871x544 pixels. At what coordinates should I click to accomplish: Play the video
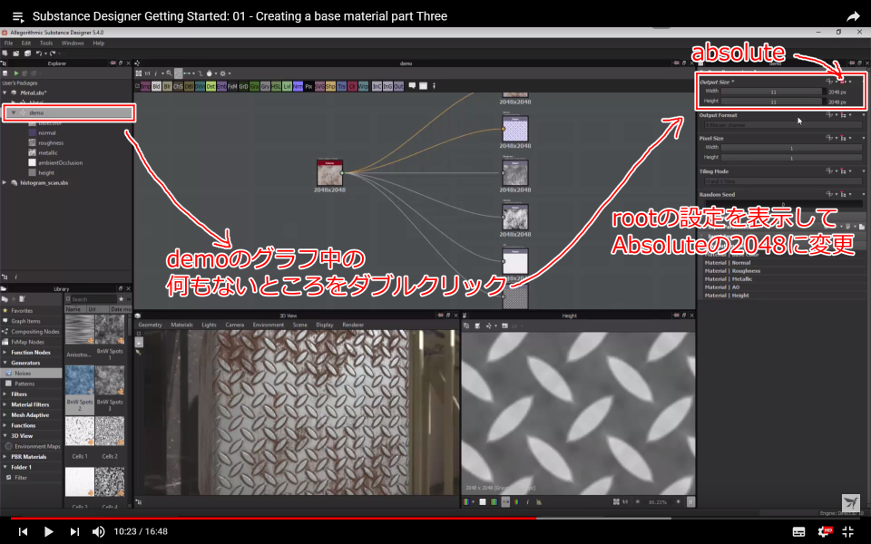[48, 532]
